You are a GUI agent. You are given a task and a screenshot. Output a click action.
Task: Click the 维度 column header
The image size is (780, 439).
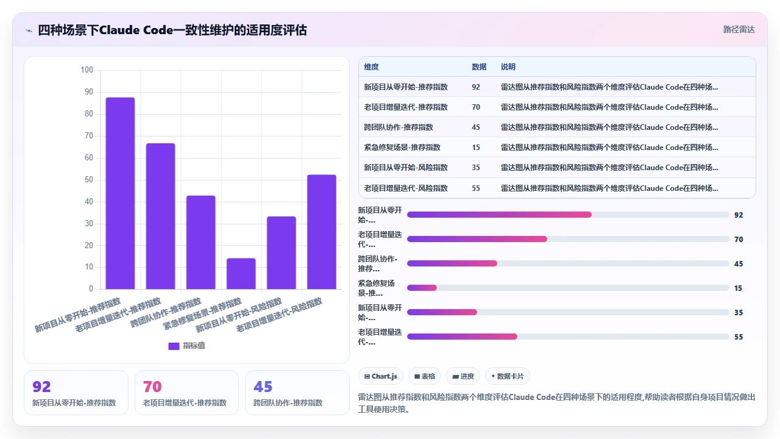coord(371,67)
